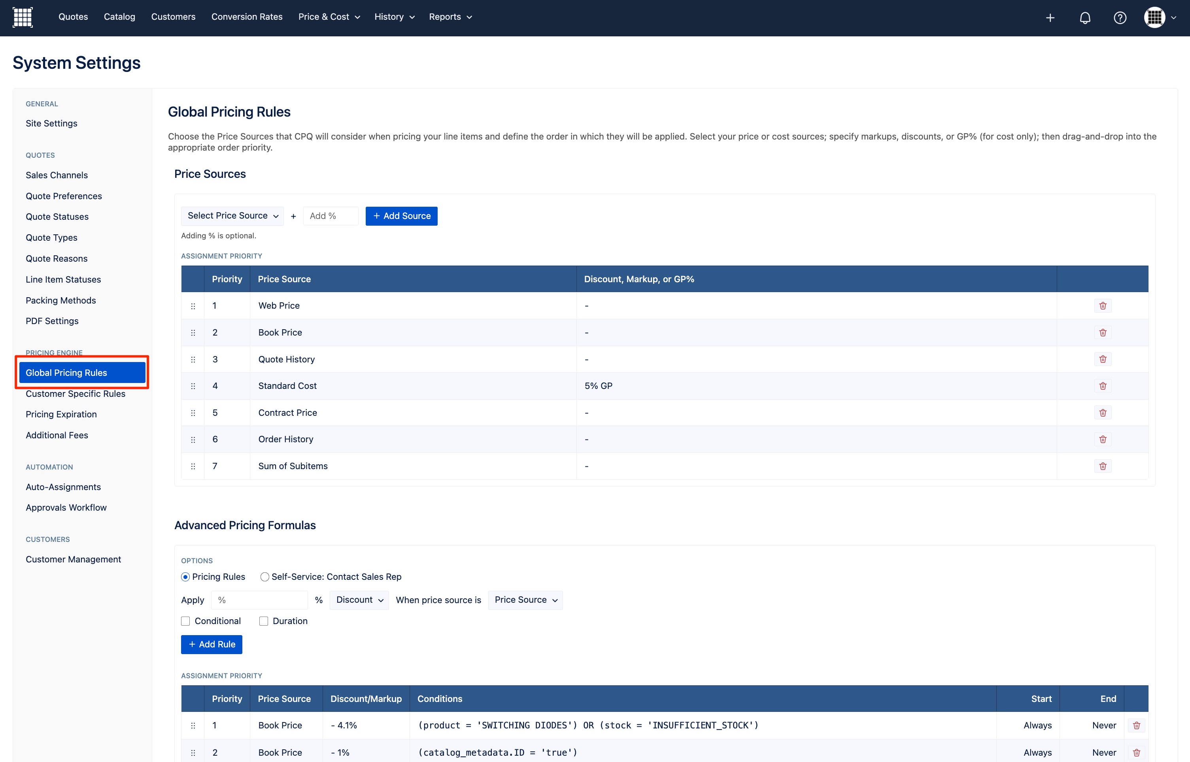The image size is (1190, 762).
Task: Open PDF Settings page
Action: [52, 321]
